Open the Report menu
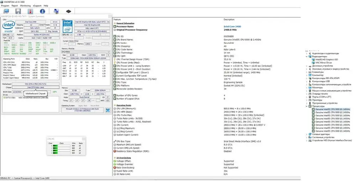Screen dimensions: 356x181 15,6
